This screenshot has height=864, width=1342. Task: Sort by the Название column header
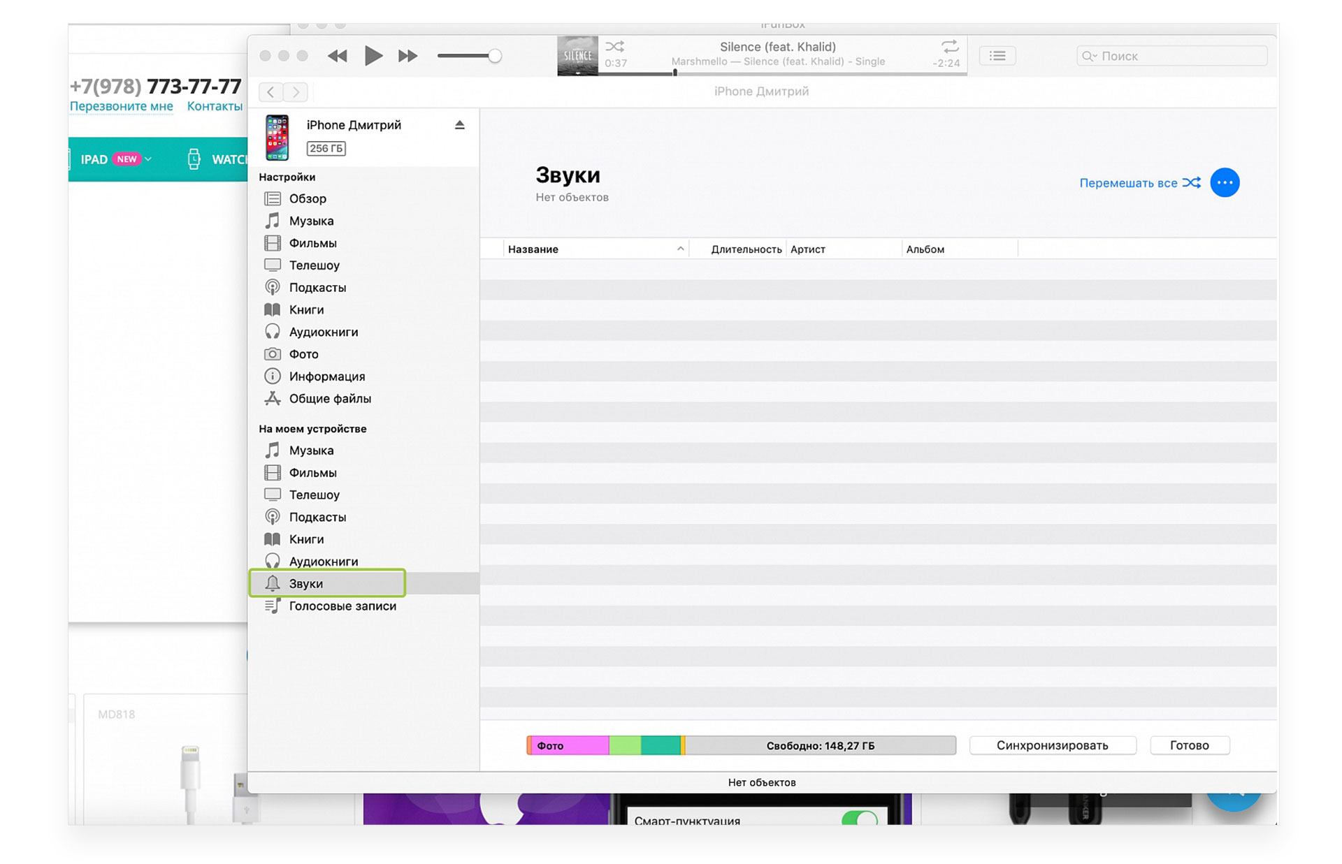596,249
